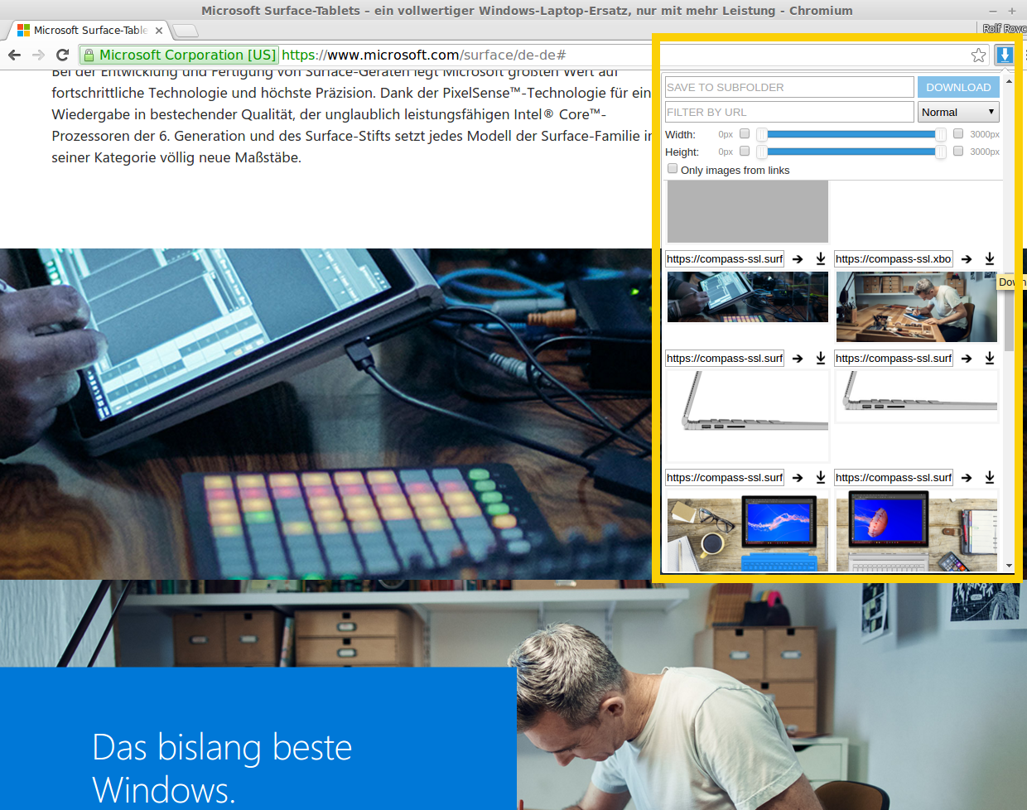Download the taller laptop side-view image
Viewport: 1027px width, 810px height.
821,359
